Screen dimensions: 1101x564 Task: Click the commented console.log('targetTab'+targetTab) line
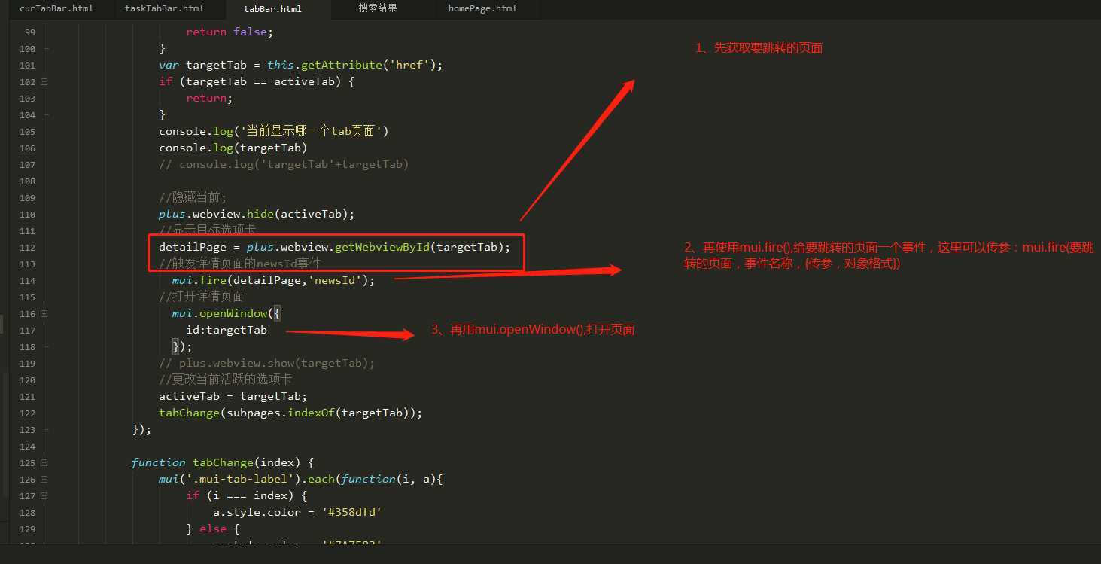click(284, 164)
